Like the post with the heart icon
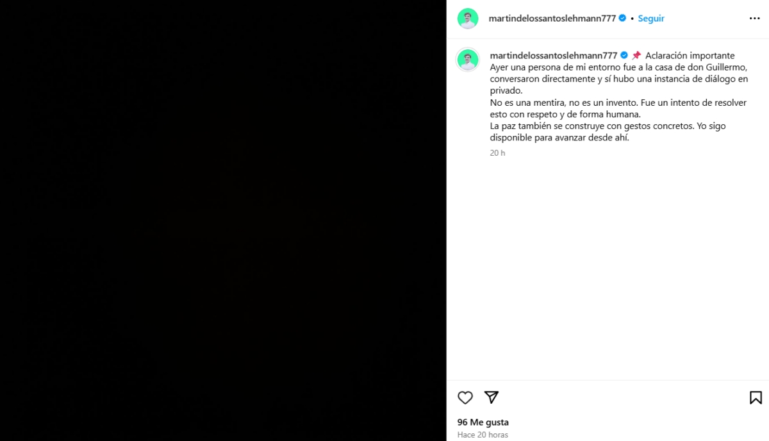The width and height of the screenshot is (769, 441). tap(465, 397)
